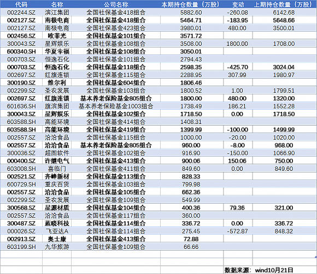Select holding value 66.66
This screenshot has width=317, height=274.
coord(191,247)
